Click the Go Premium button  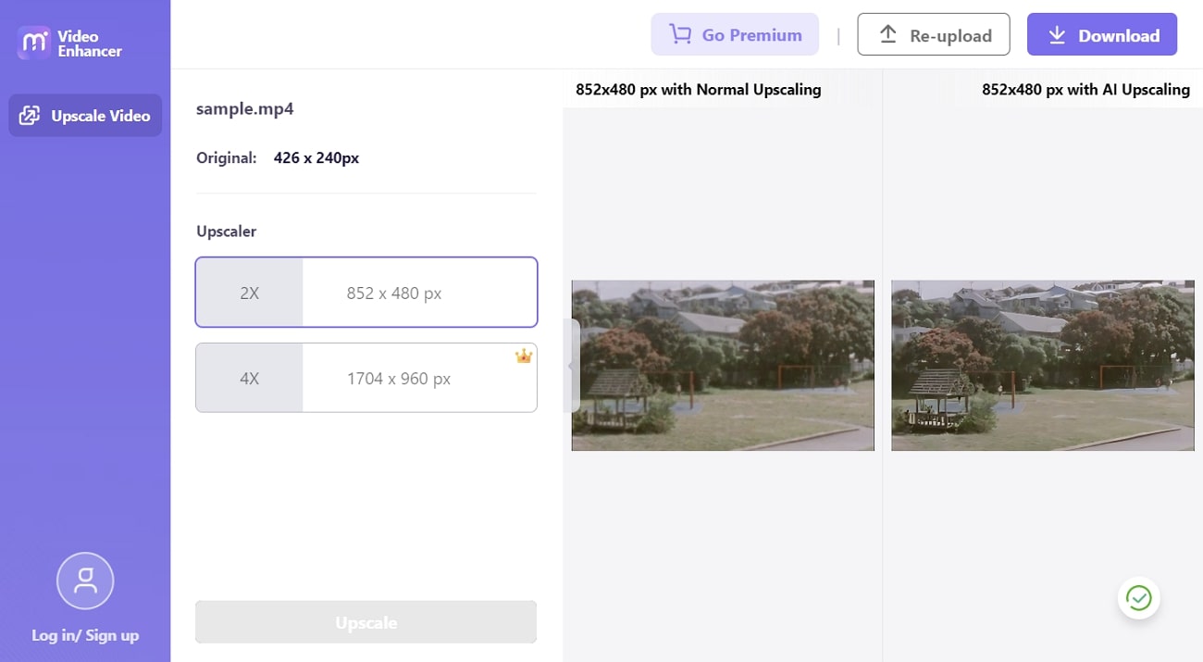pyautogui.click(x=735, y=34)
